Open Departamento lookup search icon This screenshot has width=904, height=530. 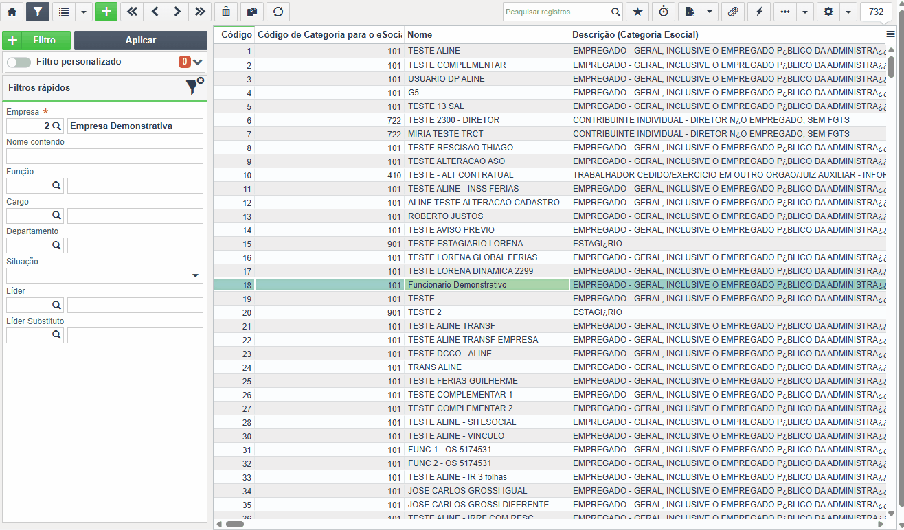point(57,246)
